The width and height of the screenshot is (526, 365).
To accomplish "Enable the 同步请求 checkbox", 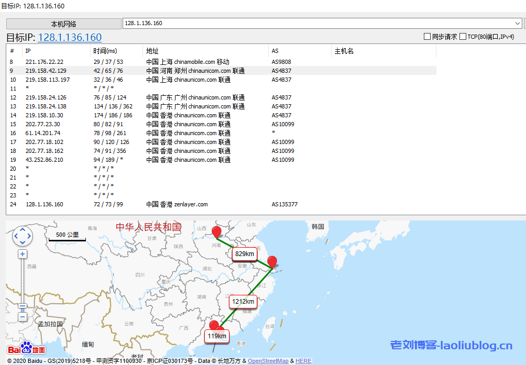I will [428, 37].
